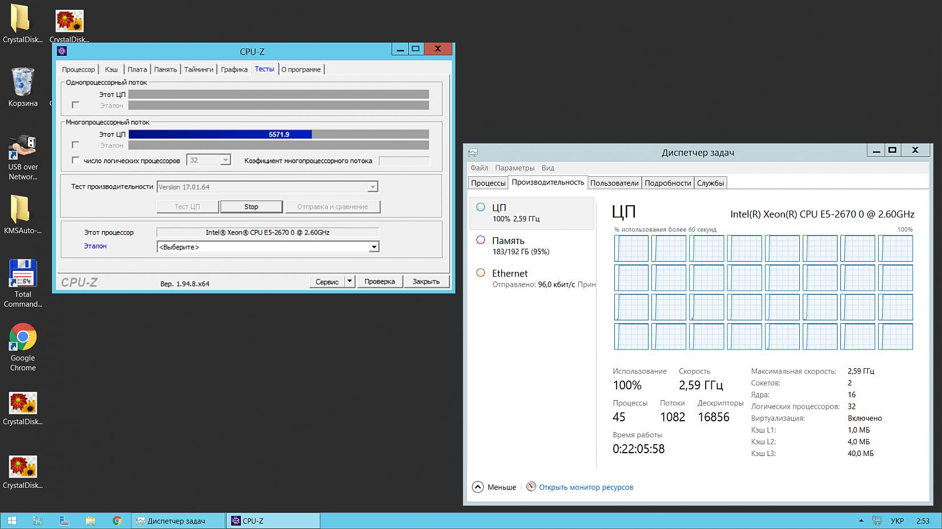Go to the Плата tab
Screen dimensions: 942x529
(137, 70)
